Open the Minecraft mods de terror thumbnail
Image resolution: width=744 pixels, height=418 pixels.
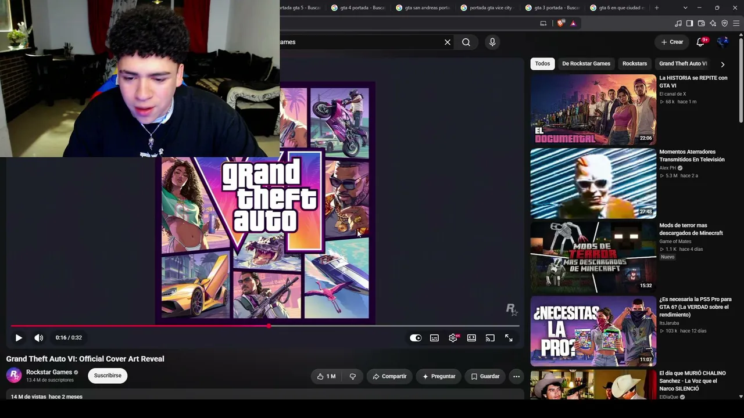pyautogui.click(x=593, y=257)
